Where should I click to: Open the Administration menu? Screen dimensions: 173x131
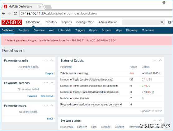108,22
